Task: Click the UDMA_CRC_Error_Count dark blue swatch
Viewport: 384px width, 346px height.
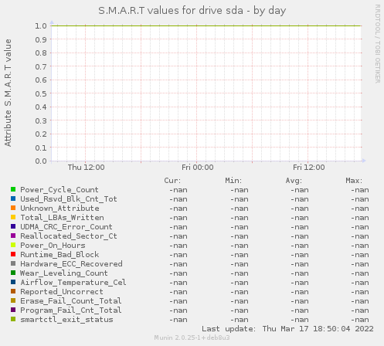Action: click(13, 226)
